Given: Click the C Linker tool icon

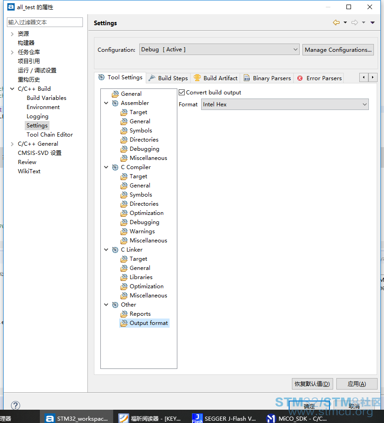Looking at the screenshot, I should tap(115, 250).
